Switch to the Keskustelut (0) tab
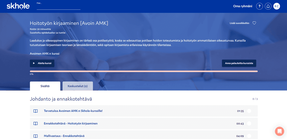Screen dimensions: 287x139 pyautogui.click(x=78, y=86)
